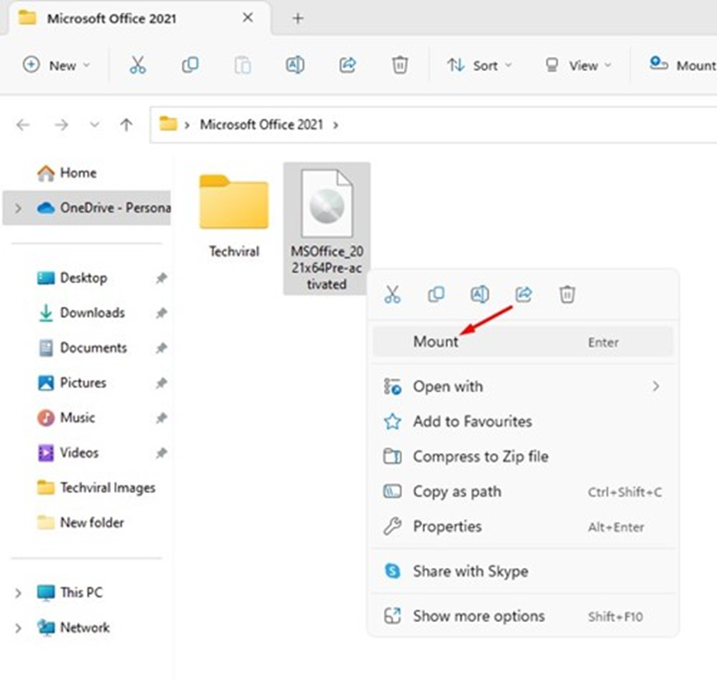Click the Share icon in the top toolbar
This screenshot has height=679, width=717.
(x=348, y=65)
